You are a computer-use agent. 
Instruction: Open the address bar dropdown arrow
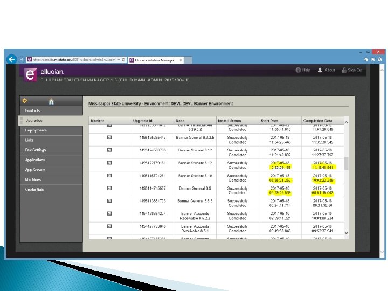click(x=119, y=60)
